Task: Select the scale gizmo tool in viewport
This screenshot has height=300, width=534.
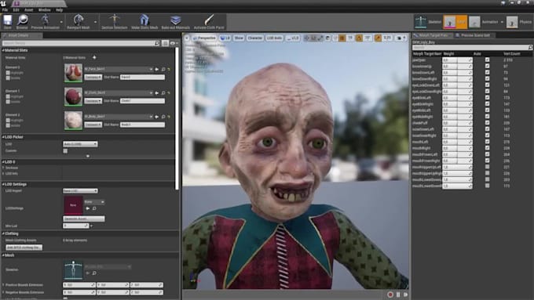Action: [x=320, y=38]
